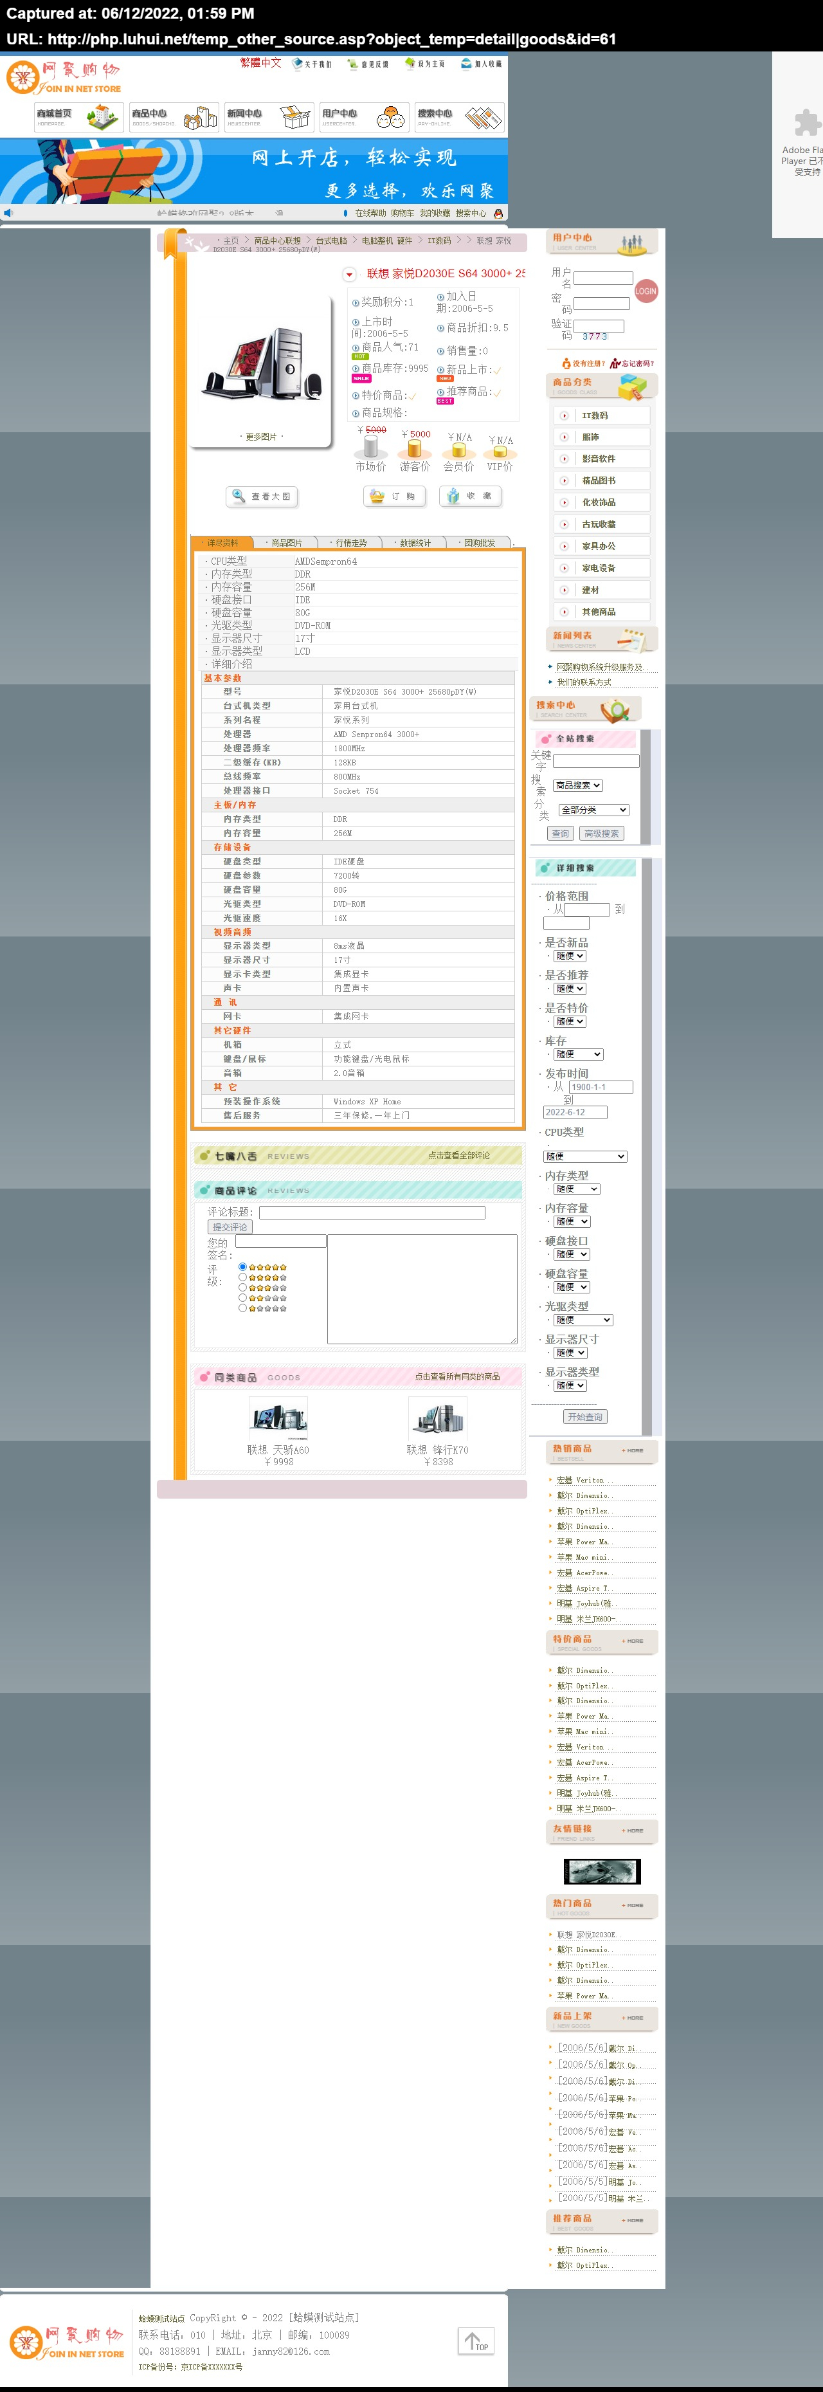The height and width of the screenshot is (2392, 823).
Task: Click the arrow icon beside 古玩收藏 category
Action: [564, 525]
